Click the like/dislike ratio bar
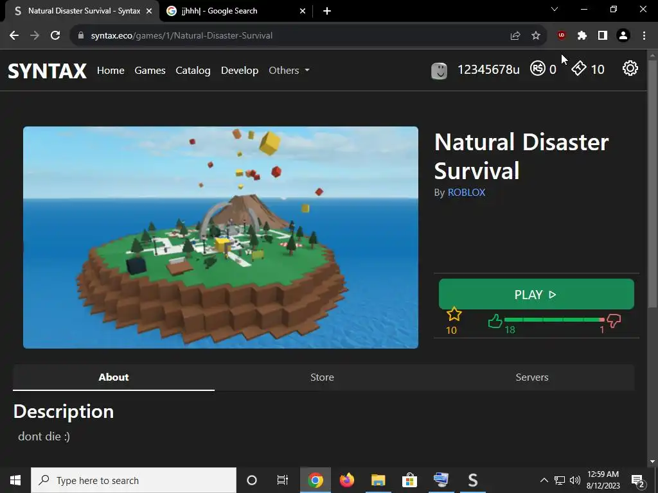The height and width of the screenshot is (493, 658). click(x=554, y=320)
